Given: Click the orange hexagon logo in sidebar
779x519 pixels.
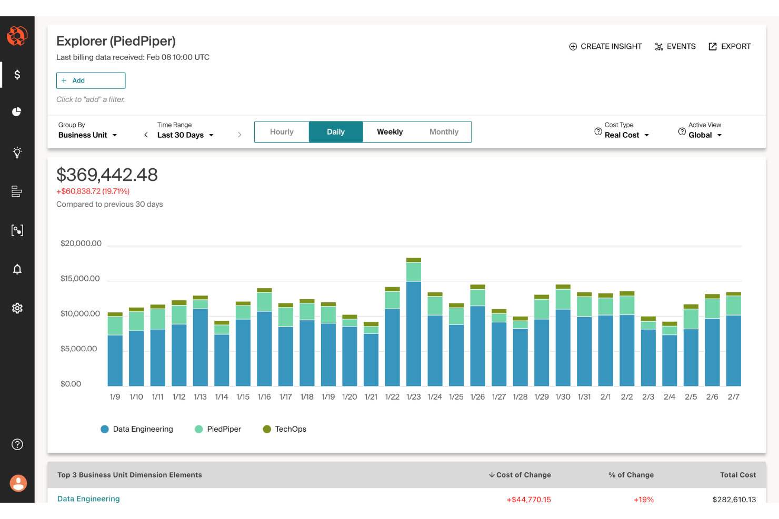Looking at the screenshot, I should [17, 36].
